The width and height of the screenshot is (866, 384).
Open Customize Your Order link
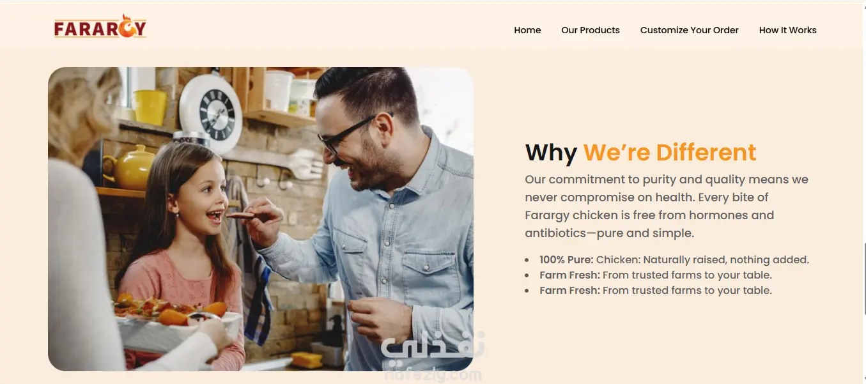(x=690, y=30)
